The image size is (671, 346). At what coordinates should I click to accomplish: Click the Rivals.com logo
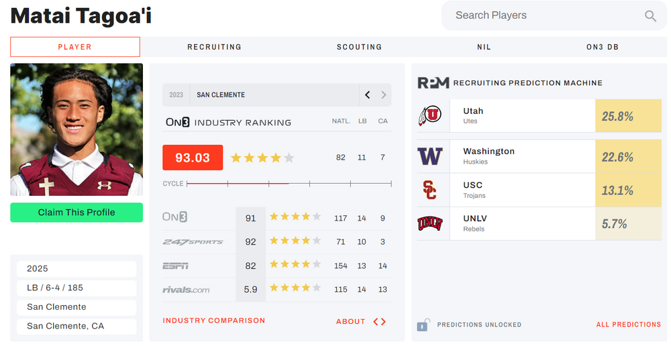click(186, 290)
